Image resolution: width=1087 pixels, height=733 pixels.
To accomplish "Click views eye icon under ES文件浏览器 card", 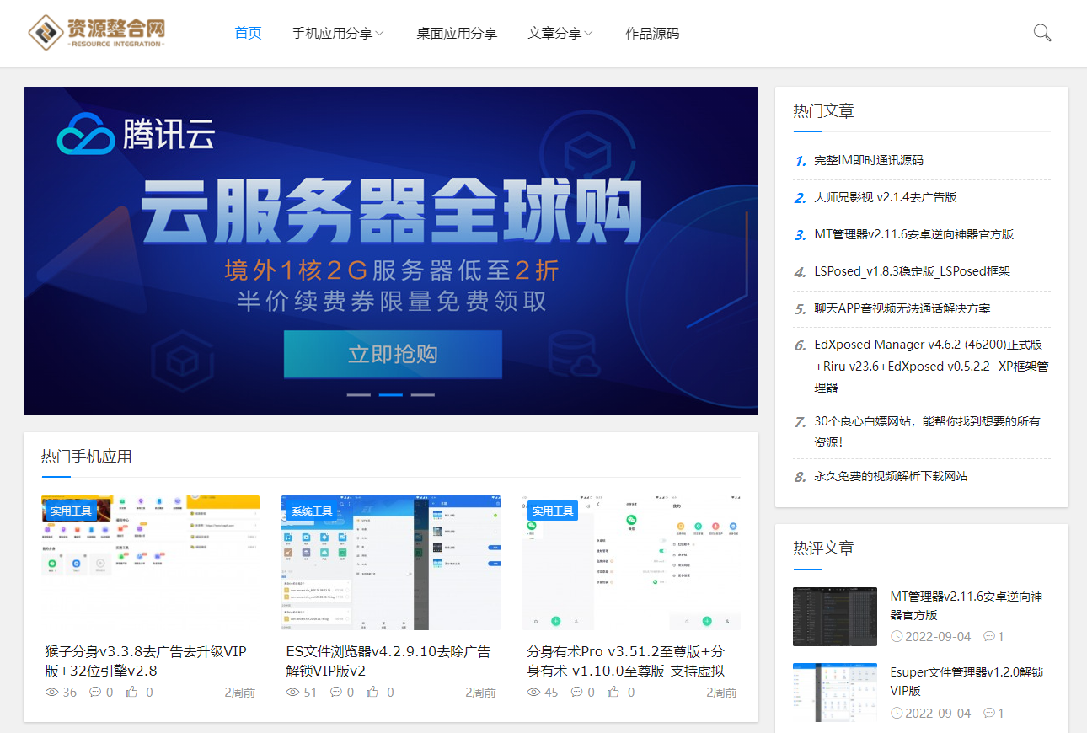I will coord(293,693).
